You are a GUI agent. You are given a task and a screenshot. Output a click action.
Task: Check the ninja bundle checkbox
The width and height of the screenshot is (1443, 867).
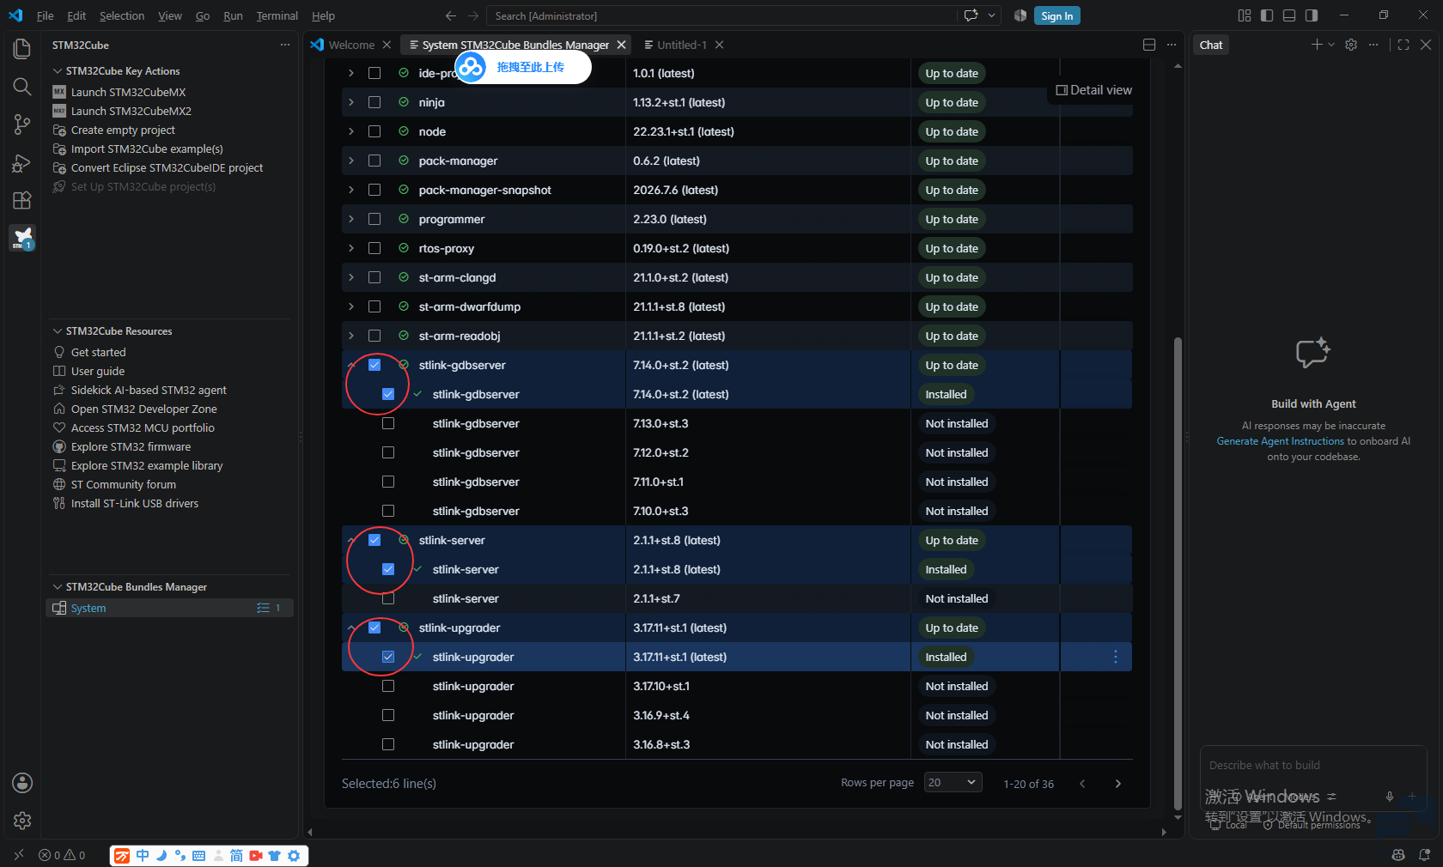tap(374, 102)
